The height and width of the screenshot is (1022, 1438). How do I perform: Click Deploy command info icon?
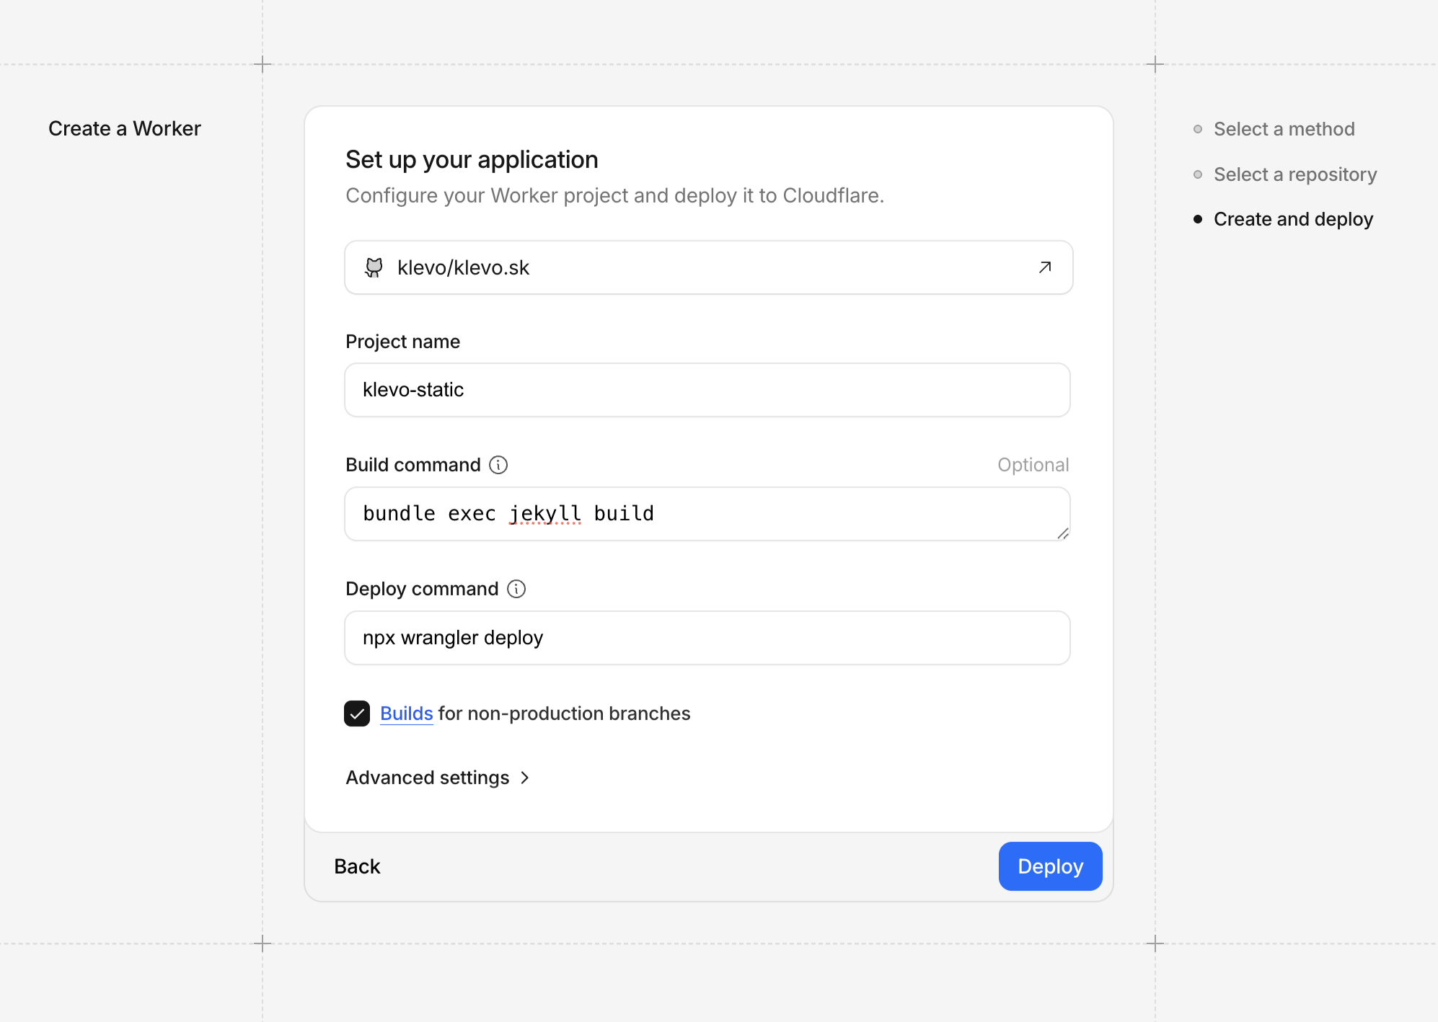(516, 589)
